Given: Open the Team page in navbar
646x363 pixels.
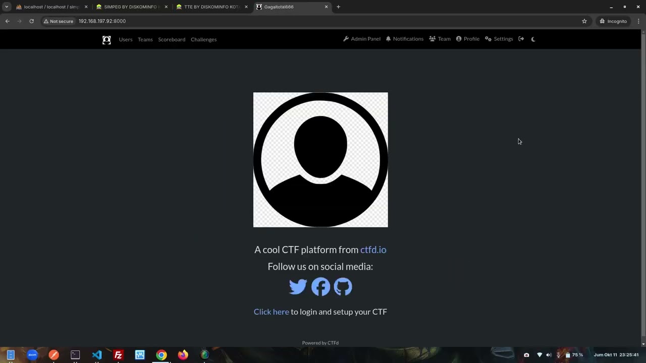Looking at the screenshot, I should (440, 39).
